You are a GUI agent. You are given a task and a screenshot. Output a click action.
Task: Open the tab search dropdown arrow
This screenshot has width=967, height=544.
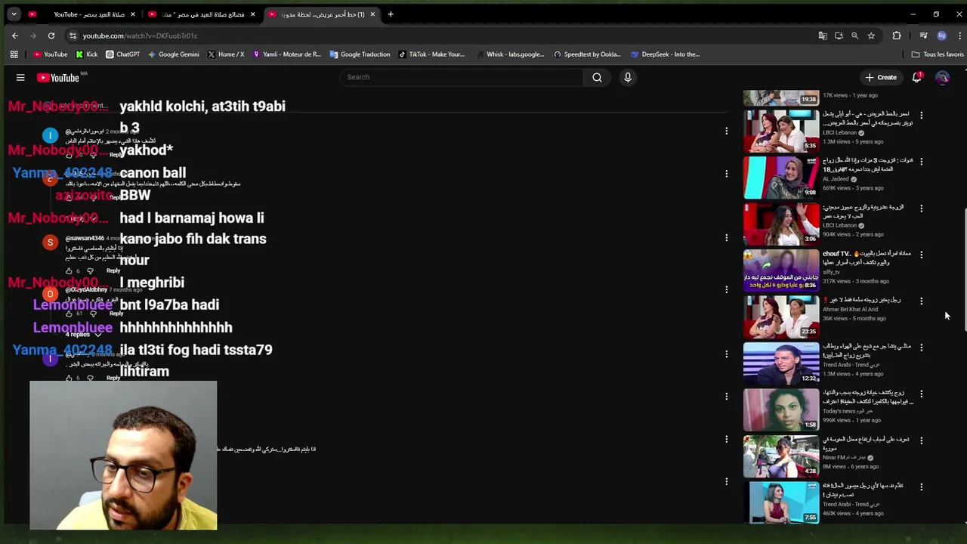(14, 14)
